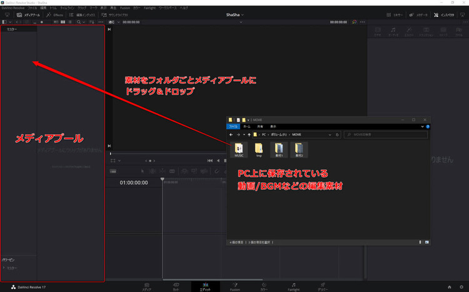Select the MUSIC folder in Explorer

point(238,149)
